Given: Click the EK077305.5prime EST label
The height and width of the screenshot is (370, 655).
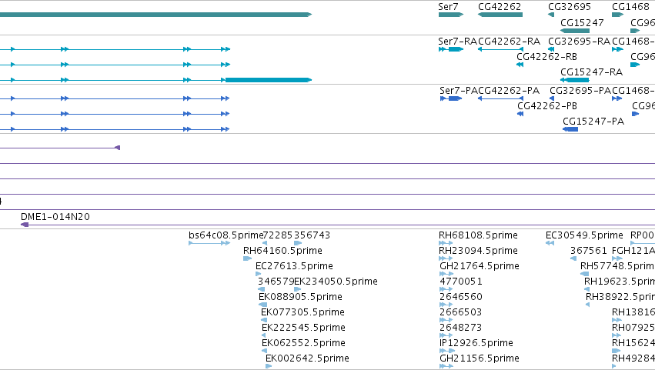Looking at the screenshot, I should pyautogui.click(x=302, y=312).
